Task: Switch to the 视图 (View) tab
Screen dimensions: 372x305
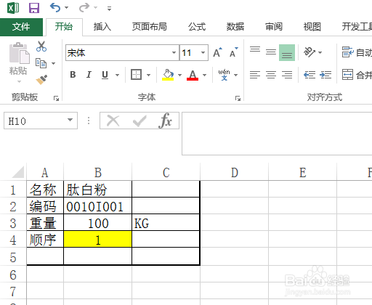Action: (x=312, y=27)
